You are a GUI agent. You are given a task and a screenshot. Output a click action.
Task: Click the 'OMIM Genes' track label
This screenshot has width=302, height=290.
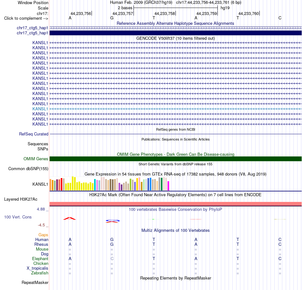point(36,159)
